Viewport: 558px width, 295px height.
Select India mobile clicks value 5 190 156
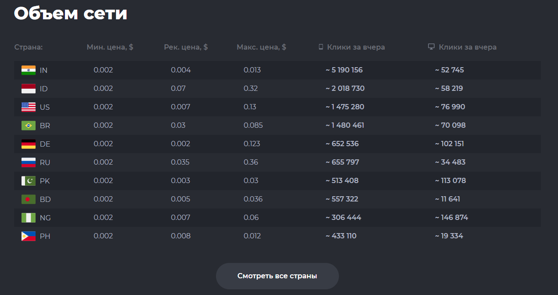pyautogui.click(x=344, y=70)
